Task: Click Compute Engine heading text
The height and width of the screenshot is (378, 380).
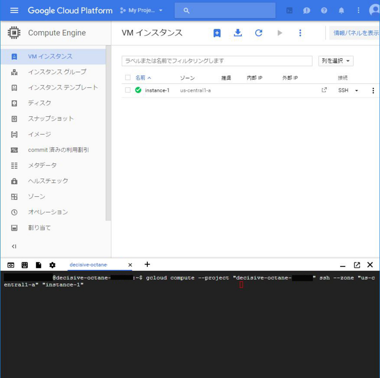Action: point(57,33)
